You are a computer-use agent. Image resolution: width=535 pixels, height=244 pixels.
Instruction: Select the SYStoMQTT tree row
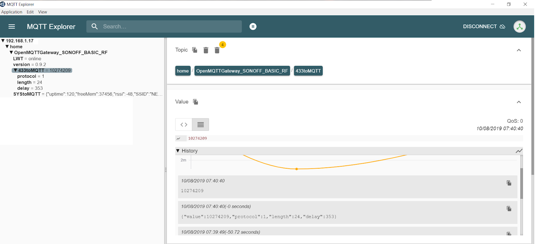point(88,94)
